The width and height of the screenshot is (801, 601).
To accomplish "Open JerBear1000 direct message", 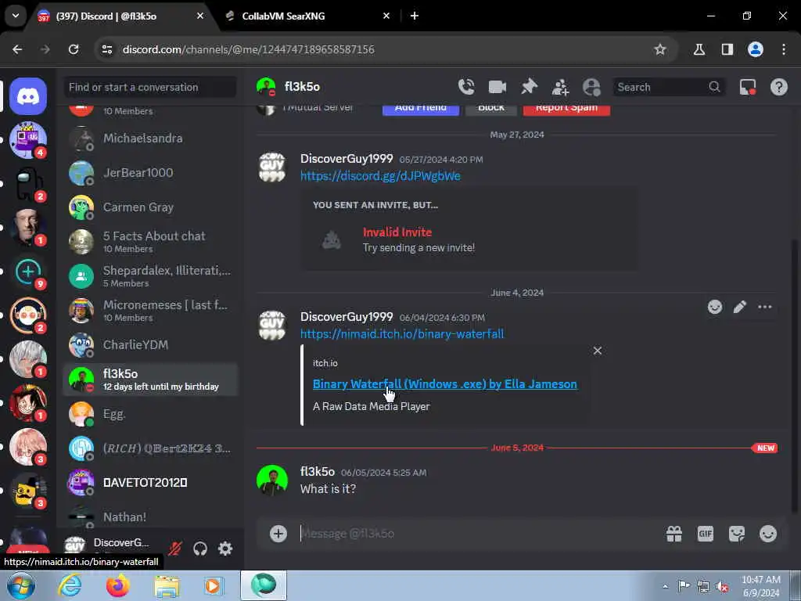I will click(x=151, y=173).
